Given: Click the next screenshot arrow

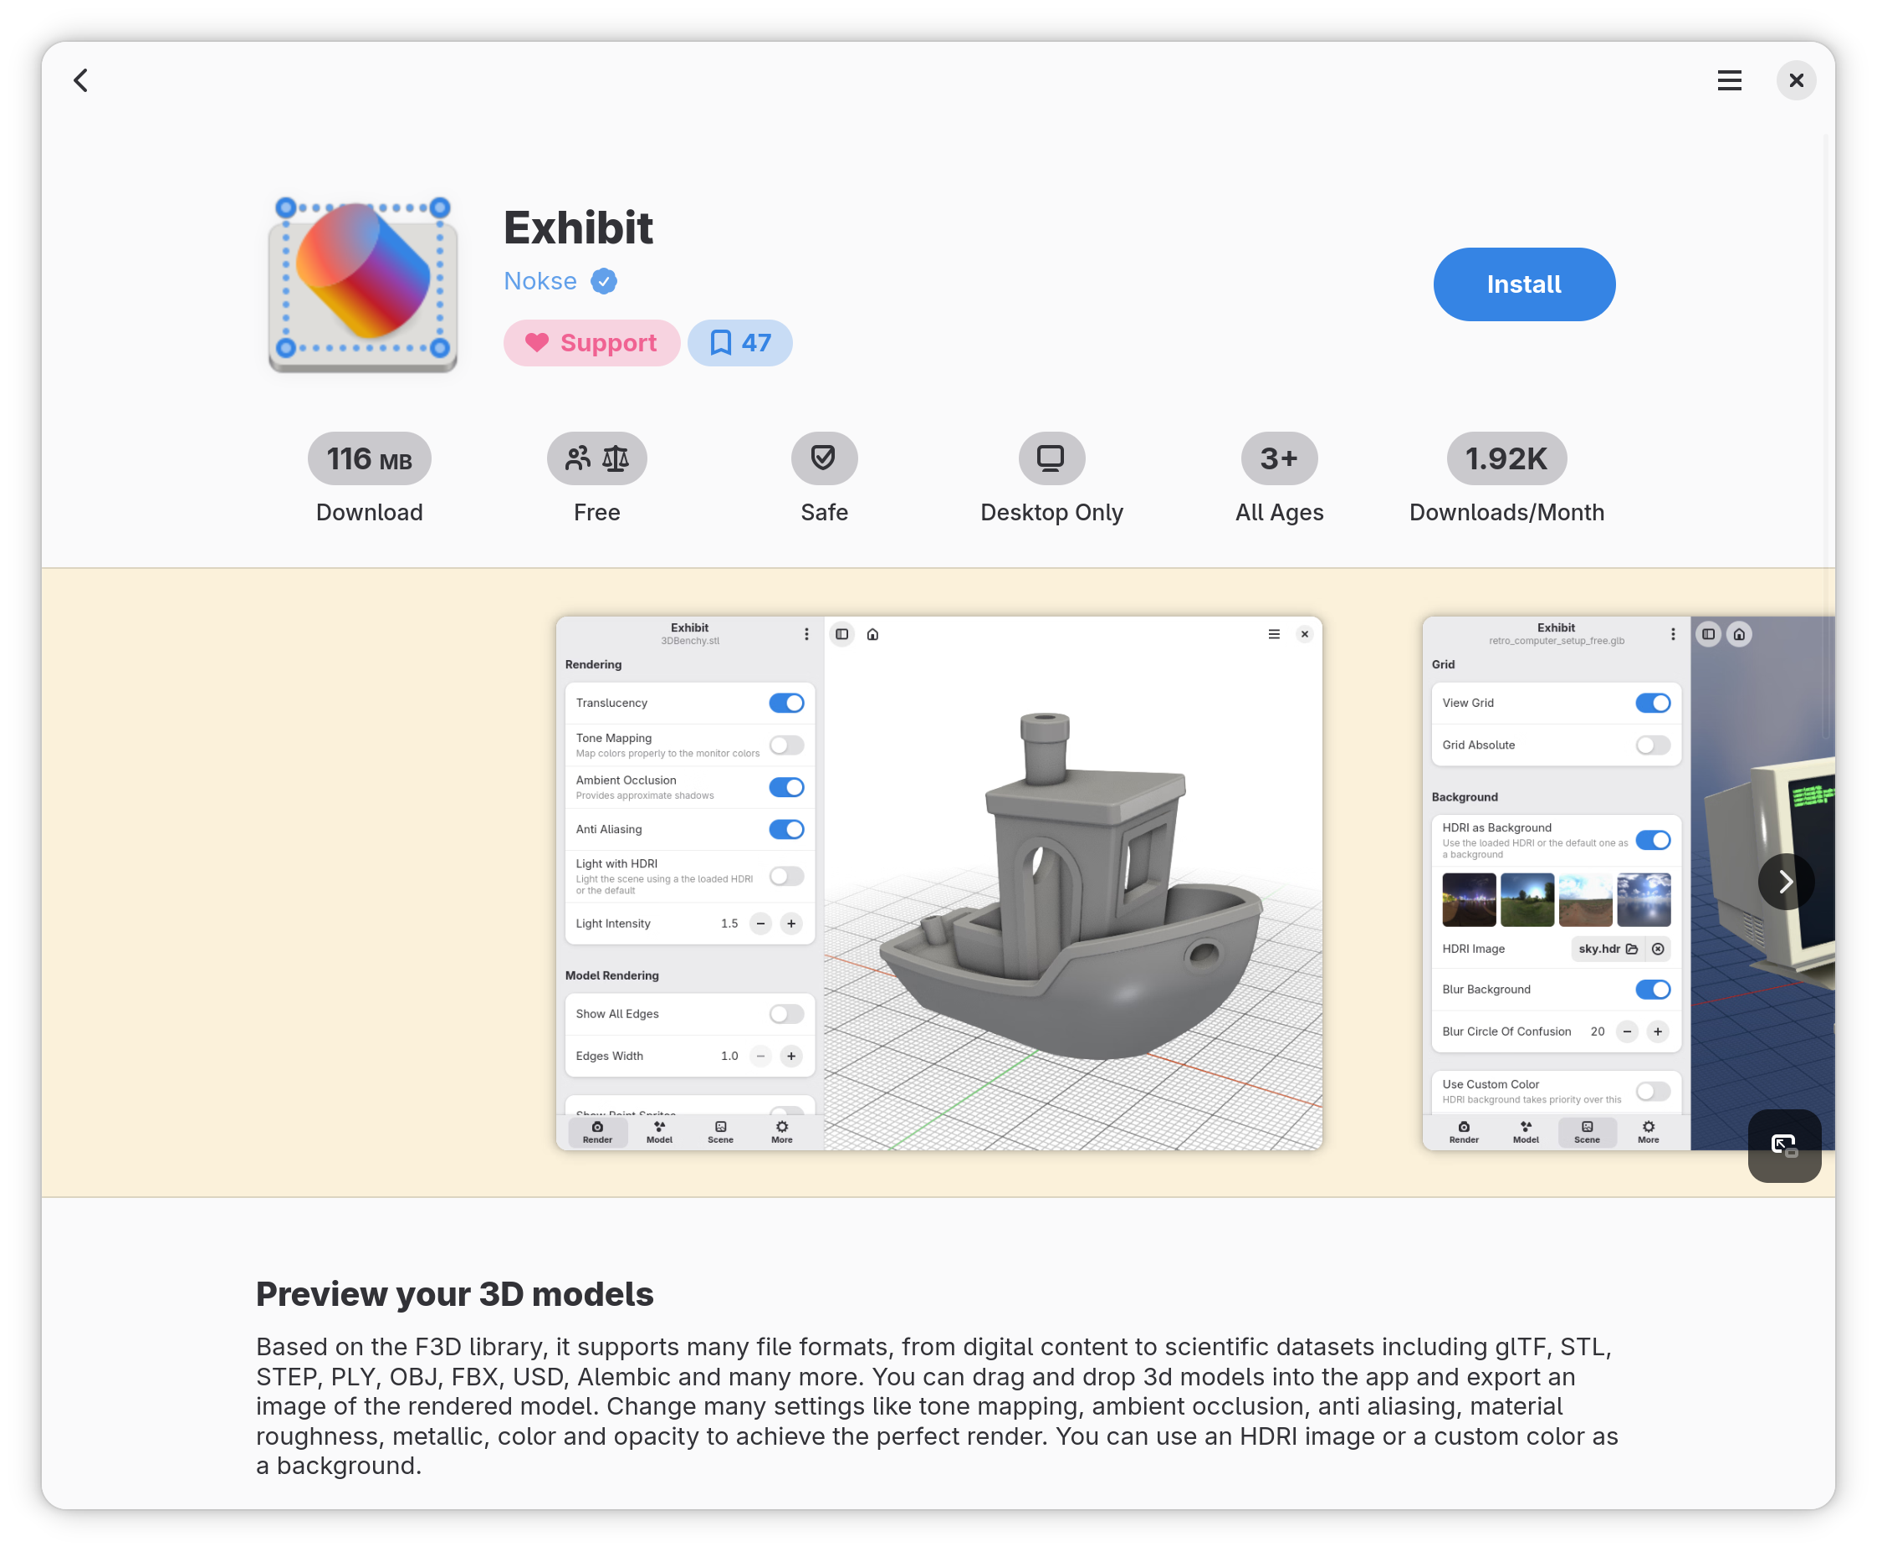Looking at the screenshot, I should 1786,882.
